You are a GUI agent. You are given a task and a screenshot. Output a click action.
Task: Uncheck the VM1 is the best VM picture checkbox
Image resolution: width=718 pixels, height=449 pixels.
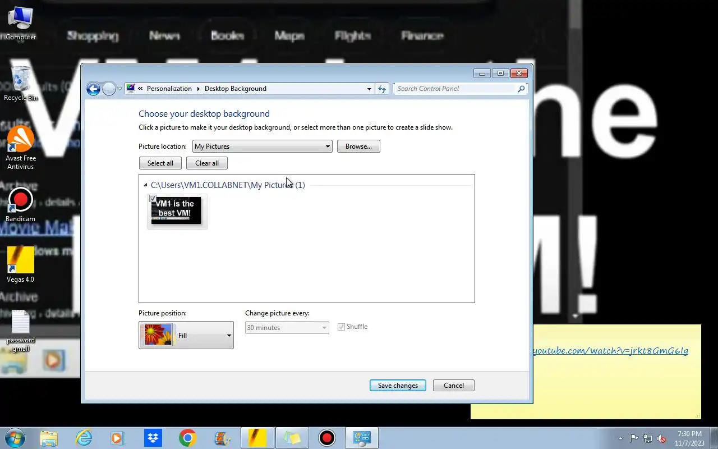tap(153, 199)
